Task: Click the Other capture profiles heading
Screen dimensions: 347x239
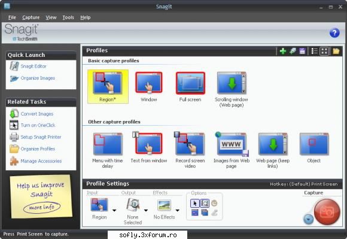Action: 114,122
